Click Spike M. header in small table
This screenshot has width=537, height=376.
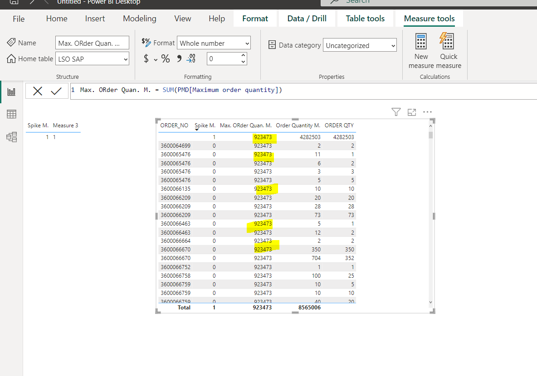[x=38, y=125]
